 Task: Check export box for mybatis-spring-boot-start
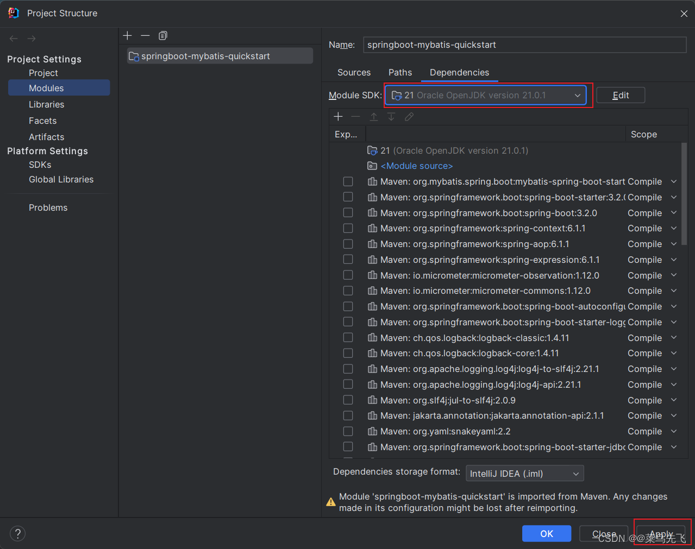[348, 181]
